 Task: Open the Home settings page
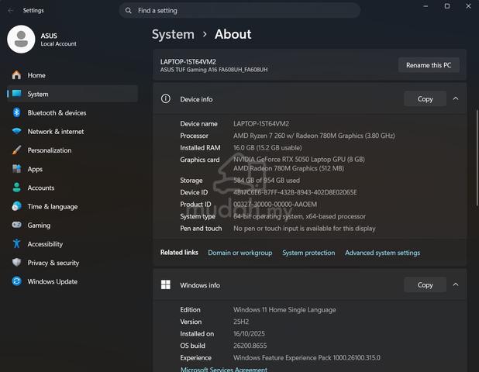[x=73, y=75]
